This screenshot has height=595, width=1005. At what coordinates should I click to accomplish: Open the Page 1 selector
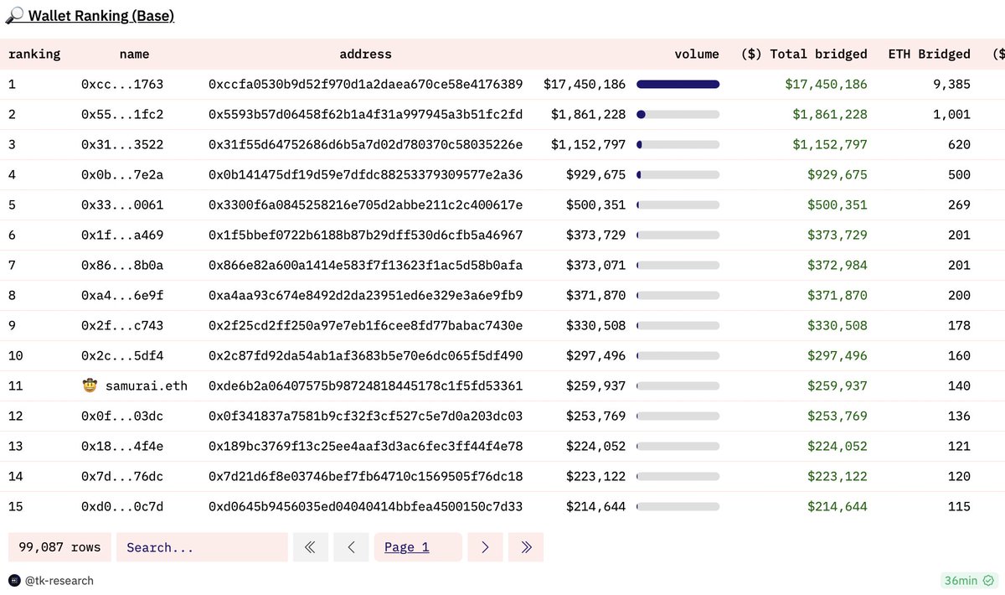tap(418, 547)
